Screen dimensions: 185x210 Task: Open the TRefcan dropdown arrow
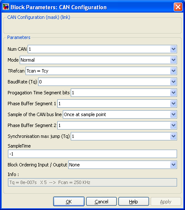coord(173,71)
